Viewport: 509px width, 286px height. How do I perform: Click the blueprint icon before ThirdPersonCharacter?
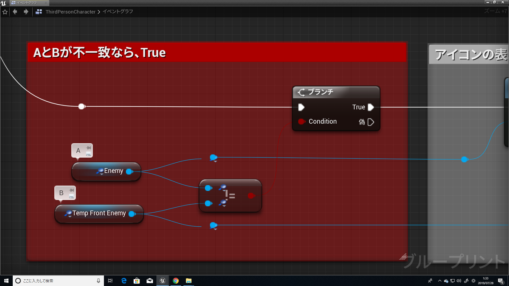[x=39, y=12]
